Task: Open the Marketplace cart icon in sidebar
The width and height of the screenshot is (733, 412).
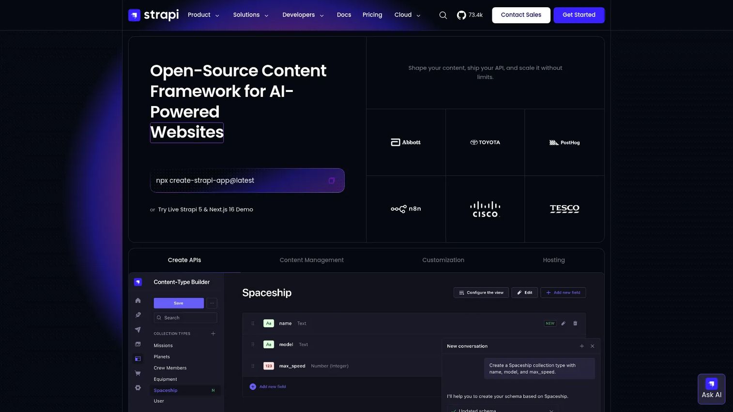Action: click(x=138, y=373)
